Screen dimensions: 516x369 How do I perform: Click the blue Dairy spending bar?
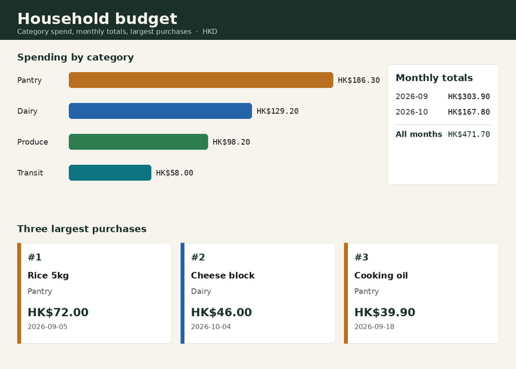point(160,111)
